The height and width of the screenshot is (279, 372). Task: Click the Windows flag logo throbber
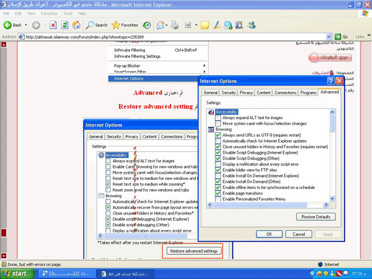coord(365,13)
